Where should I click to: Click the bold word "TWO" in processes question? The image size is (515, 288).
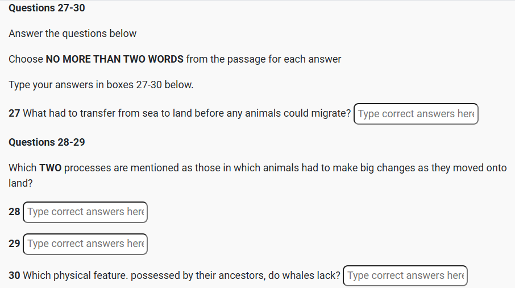pyautogui.click(x=49, y=168)
